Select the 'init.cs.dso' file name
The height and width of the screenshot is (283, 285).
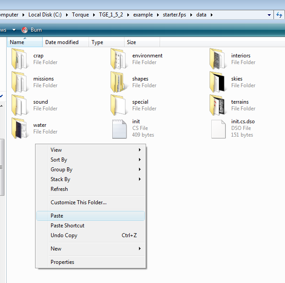pos(243,121)
